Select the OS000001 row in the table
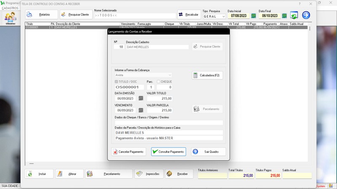The width and height of the screenshot is (337, 189). [166, 27]
